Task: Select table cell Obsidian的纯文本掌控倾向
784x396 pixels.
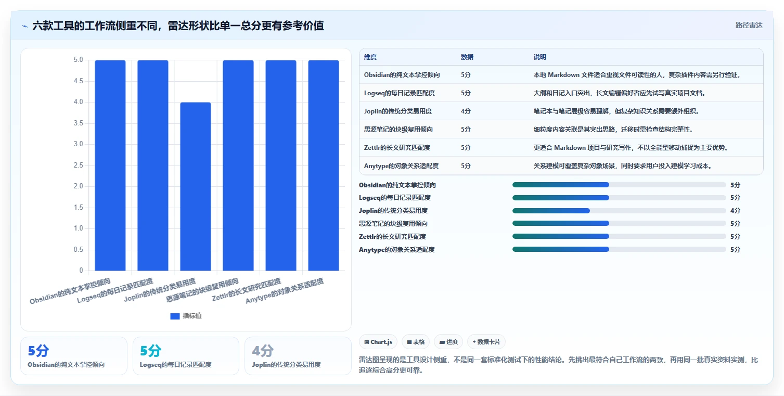Action: tap(402, 75)
